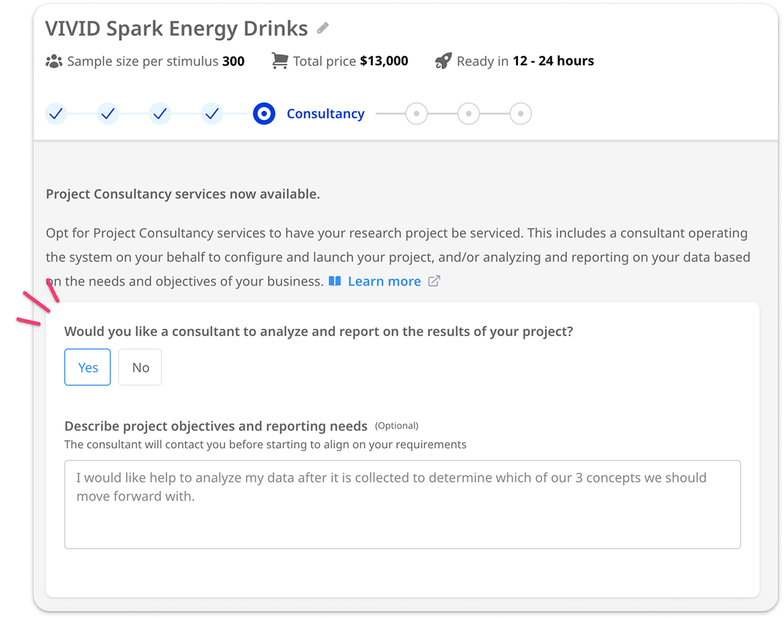The width and height of the screenshot is (784, 618).
Task: Click 'Project Consultancy services now available.' heading
Action: [183, 194]
